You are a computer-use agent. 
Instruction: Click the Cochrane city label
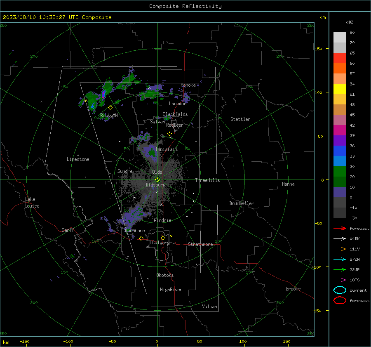click(135, 231)
